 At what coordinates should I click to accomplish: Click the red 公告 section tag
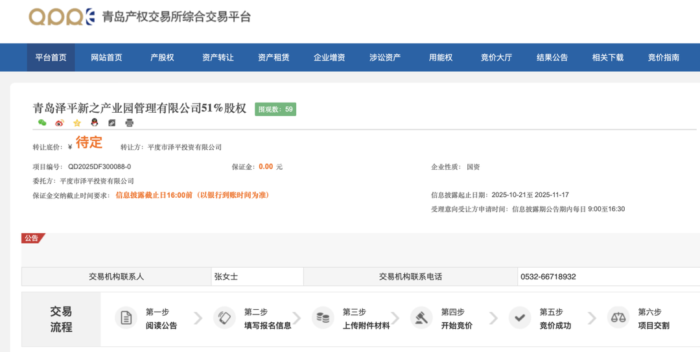pyautogui.click(x=32, y=239)
